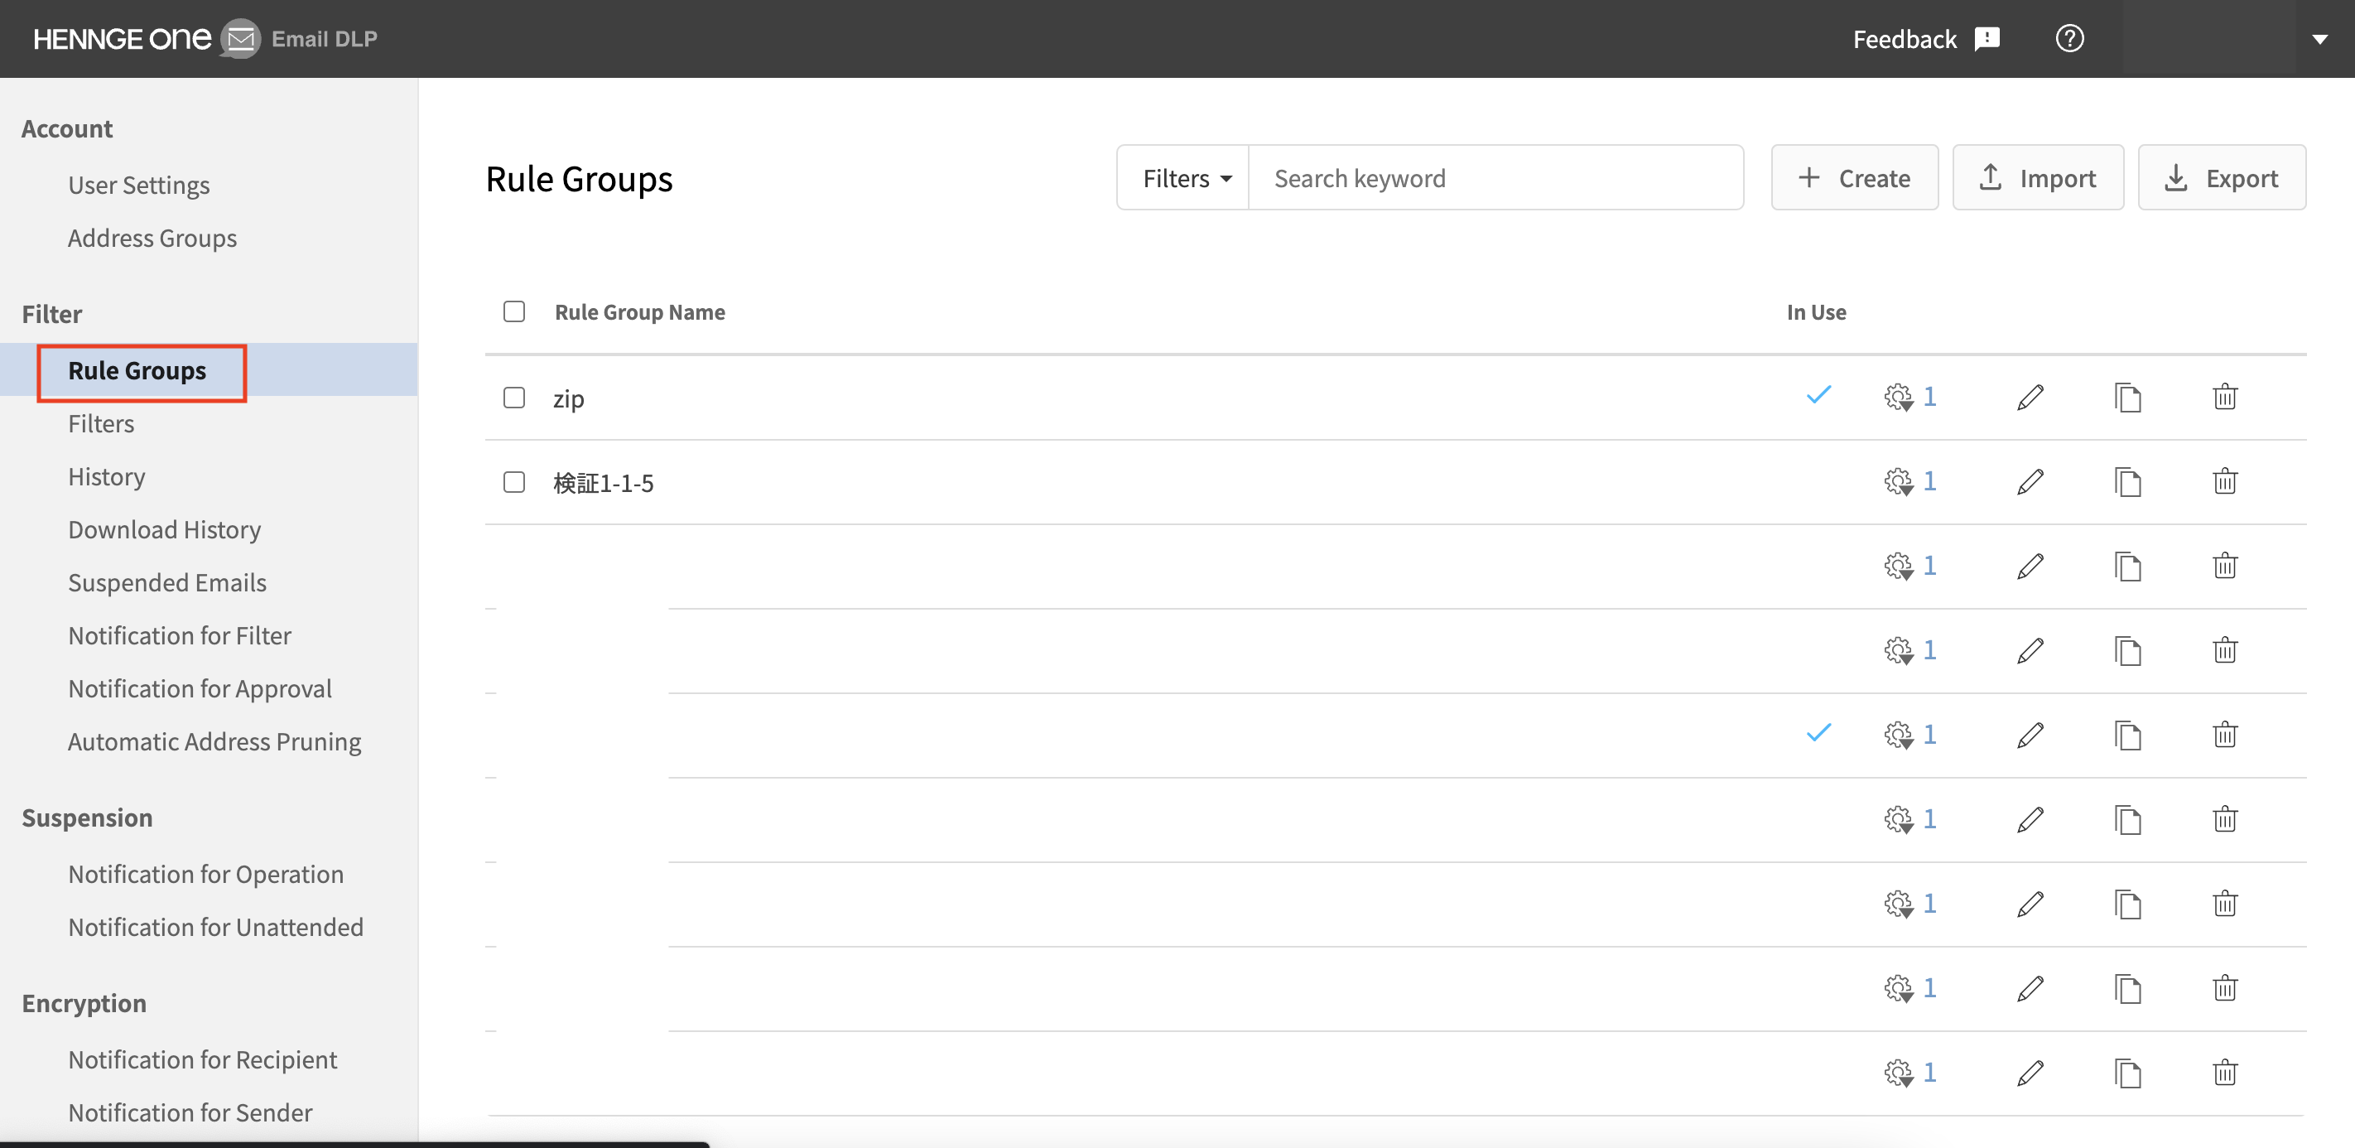
Task: Click into the Search keyword field
Action: [1495, 177]
